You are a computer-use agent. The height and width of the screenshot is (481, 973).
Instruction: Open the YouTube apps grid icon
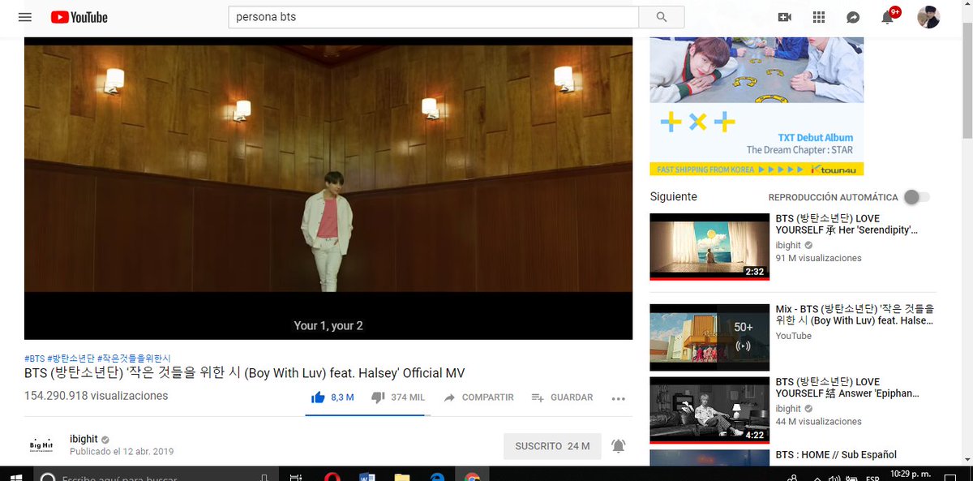coord(819,17)
